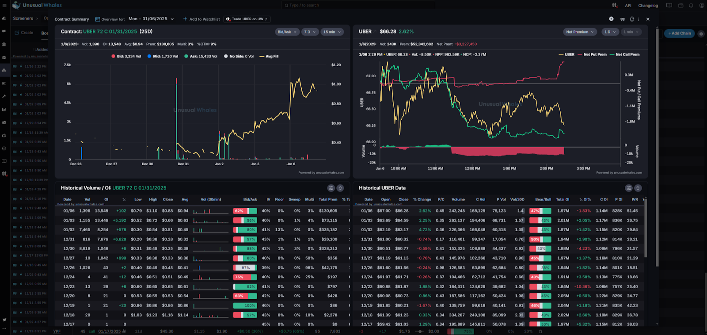
Task: Open the book docs icon in top bar
Action: point(669,5)
